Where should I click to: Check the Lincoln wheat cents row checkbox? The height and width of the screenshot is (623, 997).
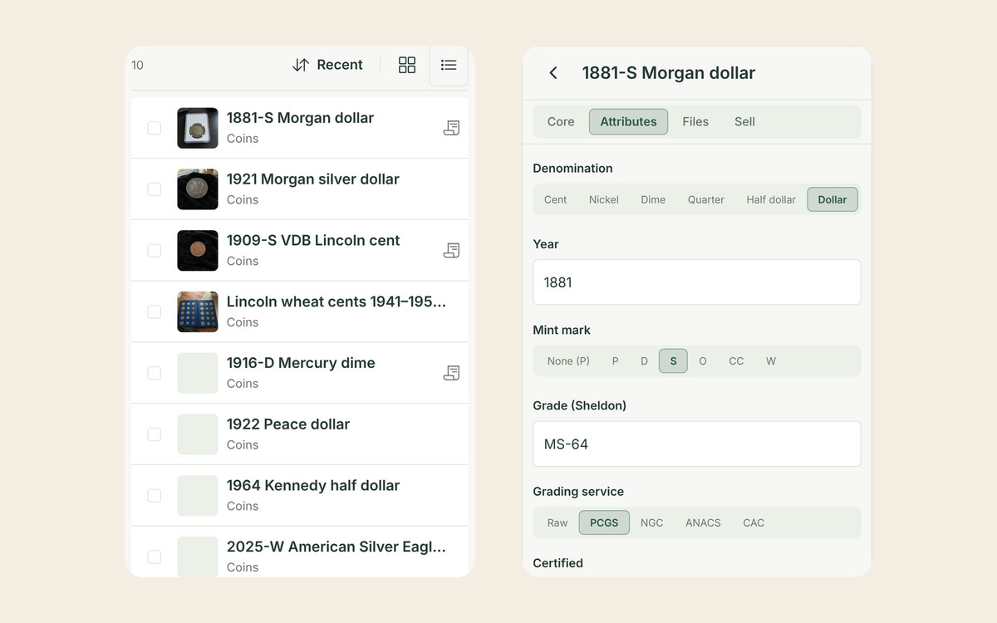(x=155, y=311)
